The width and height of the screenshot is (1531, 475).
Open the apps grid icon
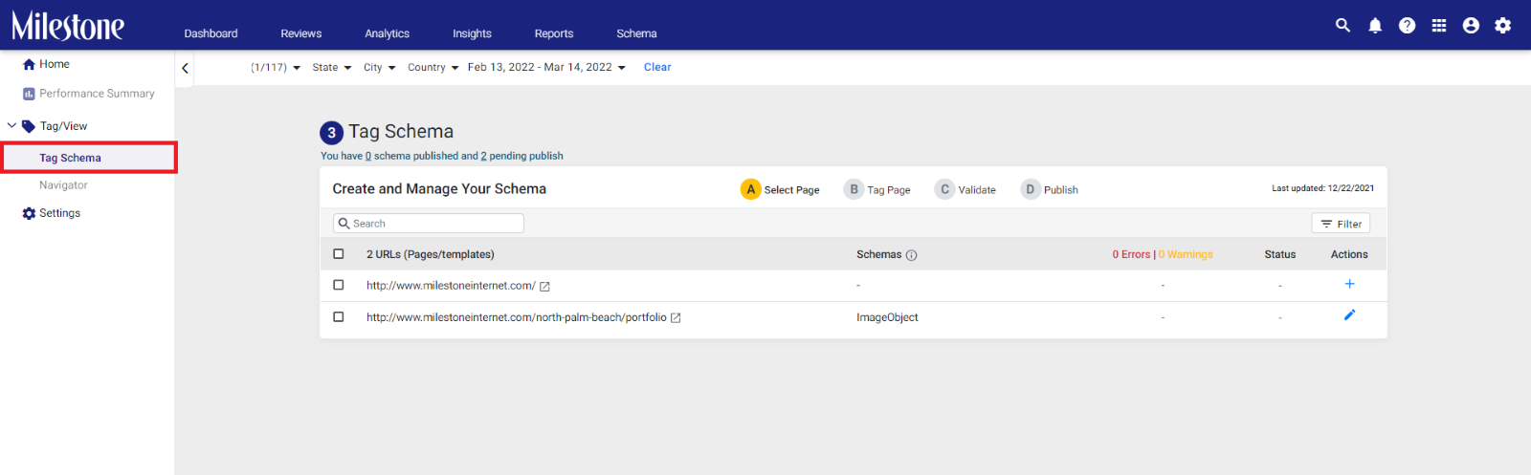click(x=1439, y=26)
